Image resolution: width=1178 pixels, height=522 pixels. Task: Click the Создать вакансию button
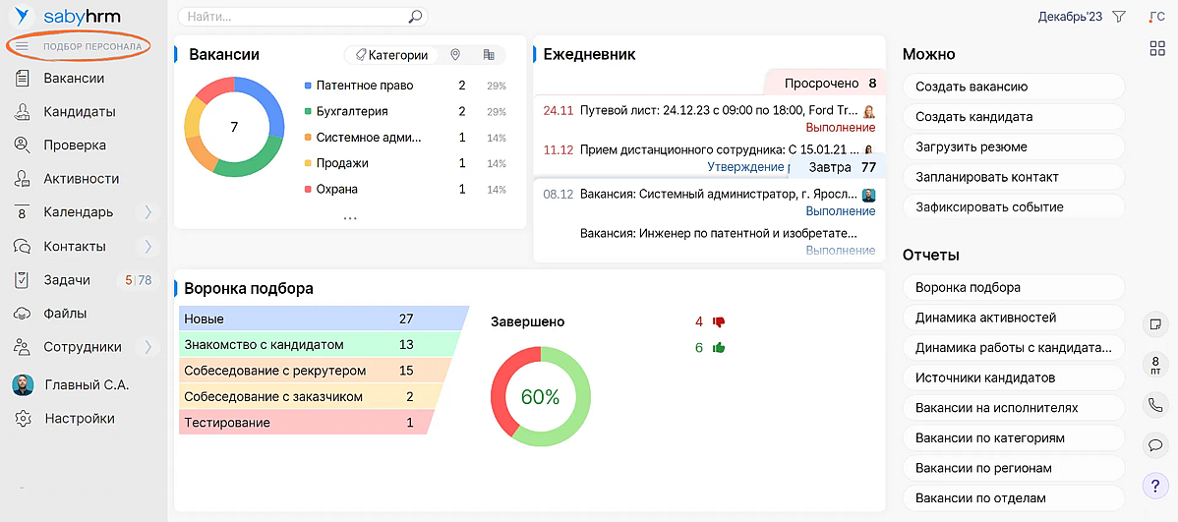coord(1013,87)
